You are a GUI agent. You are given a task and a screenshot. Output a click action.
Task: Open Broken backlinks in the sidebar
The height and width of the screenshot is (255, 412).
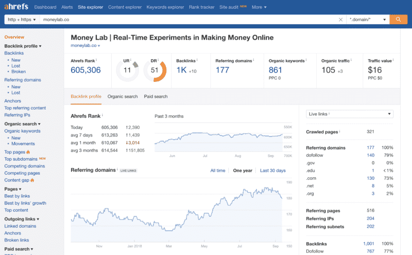[x=19, y=72]
